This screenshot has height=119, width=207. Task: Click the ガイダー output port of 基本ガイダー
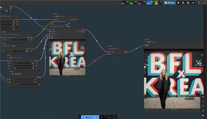coord(77,19)
